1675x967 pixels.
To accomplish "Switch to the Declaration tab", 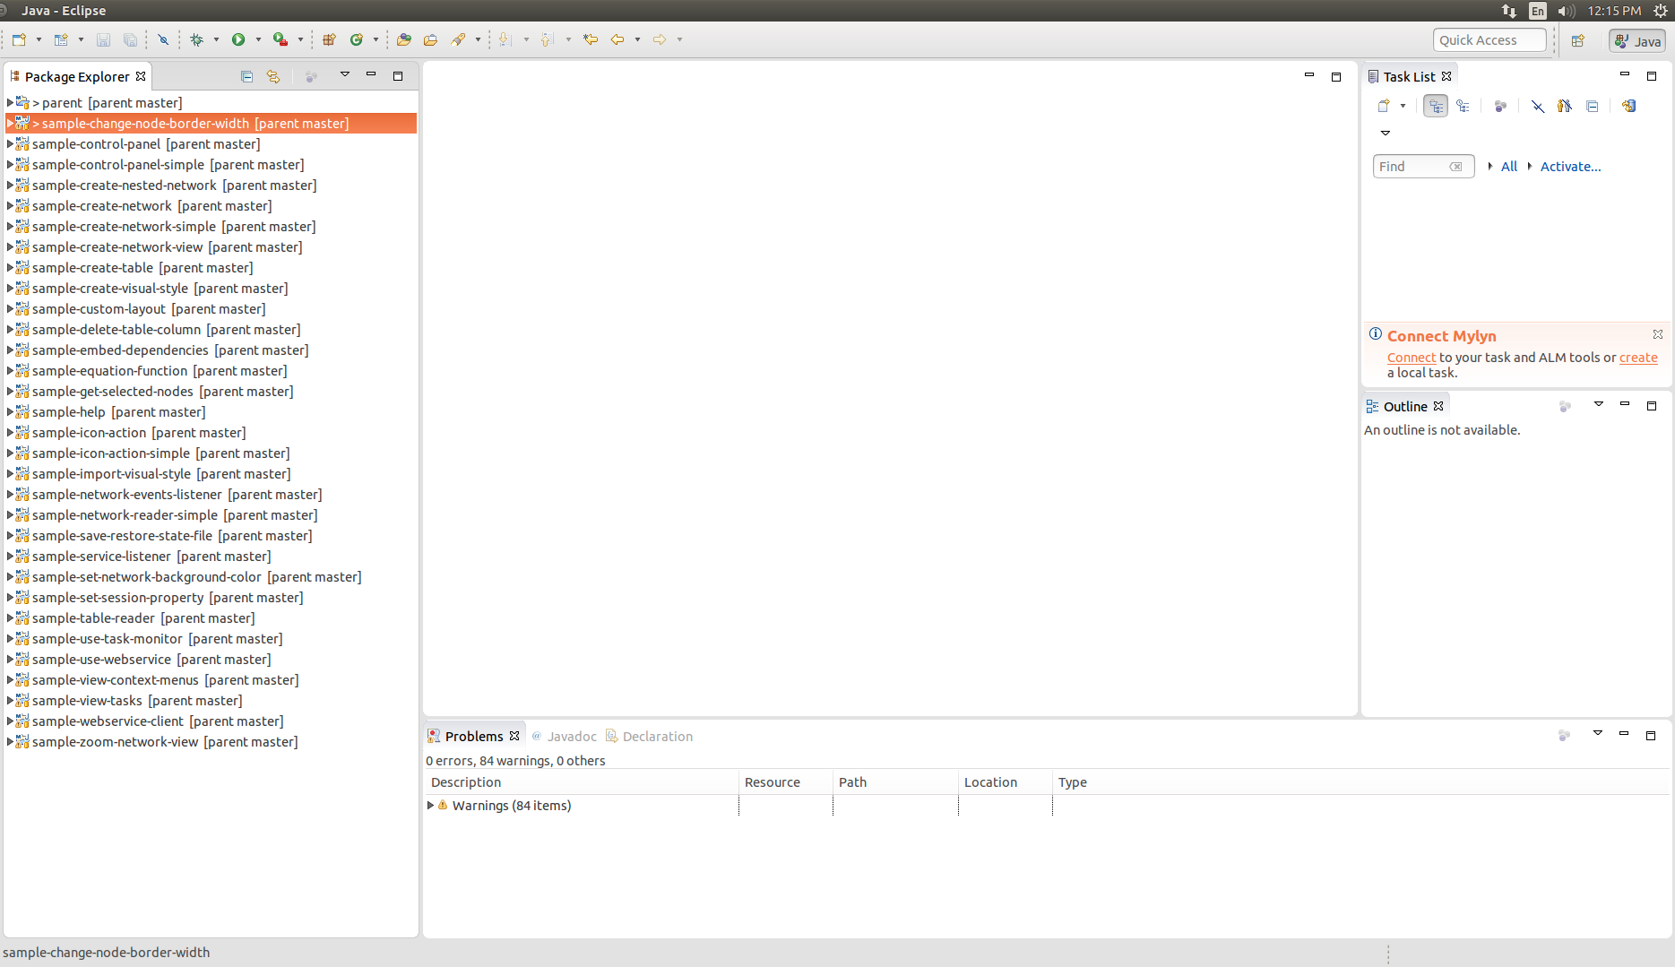I will click(x=657, y=737).
